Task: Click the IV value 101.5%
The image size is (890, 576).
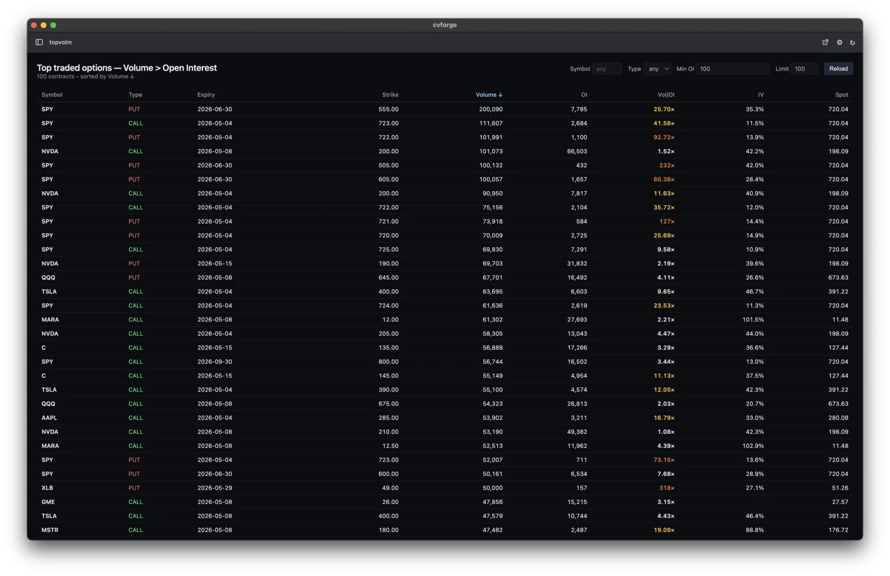Action: point(753,320)
